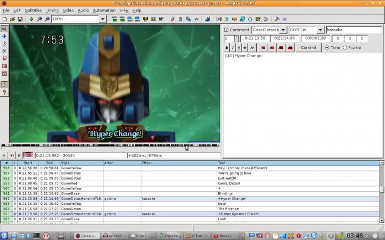This screenshot has width=385, height=240.
Task: Click the layer number spinner arrows
Action: (236, 38)
